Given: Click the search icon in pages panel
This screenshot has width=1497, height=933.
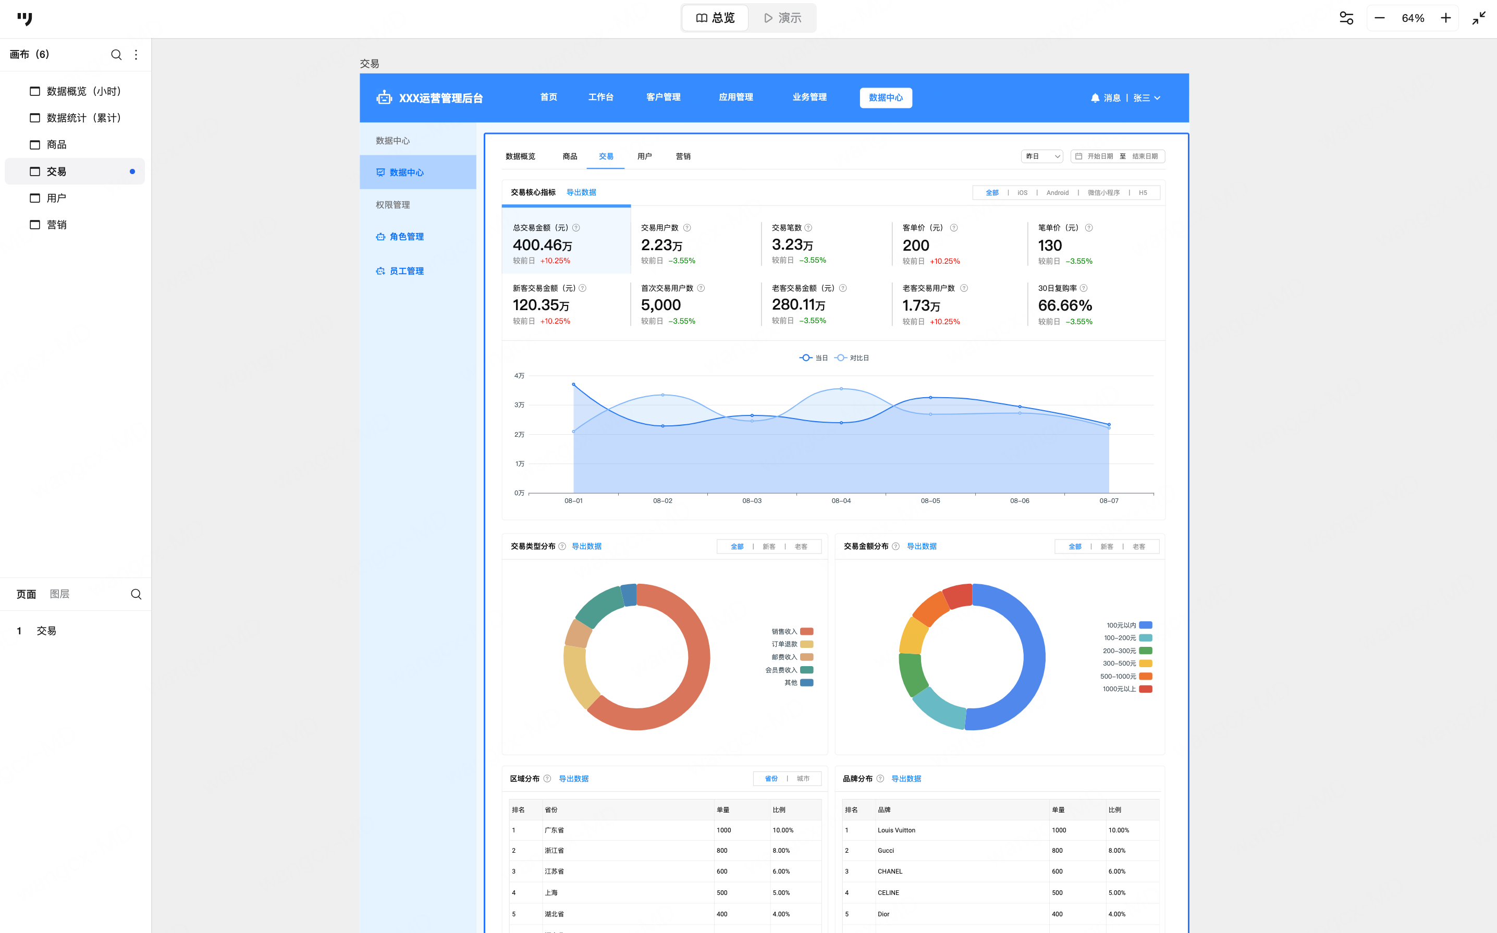Looking at the screenshot, I should [x=137, y=594].
